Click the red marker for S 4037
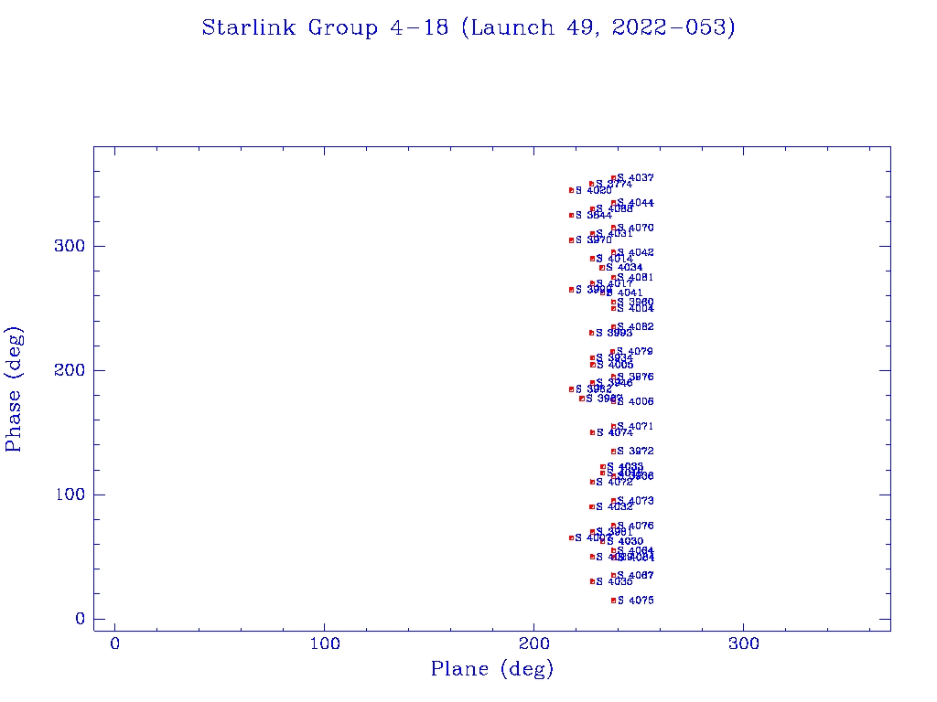937x702 pixels. coord(613,178)
